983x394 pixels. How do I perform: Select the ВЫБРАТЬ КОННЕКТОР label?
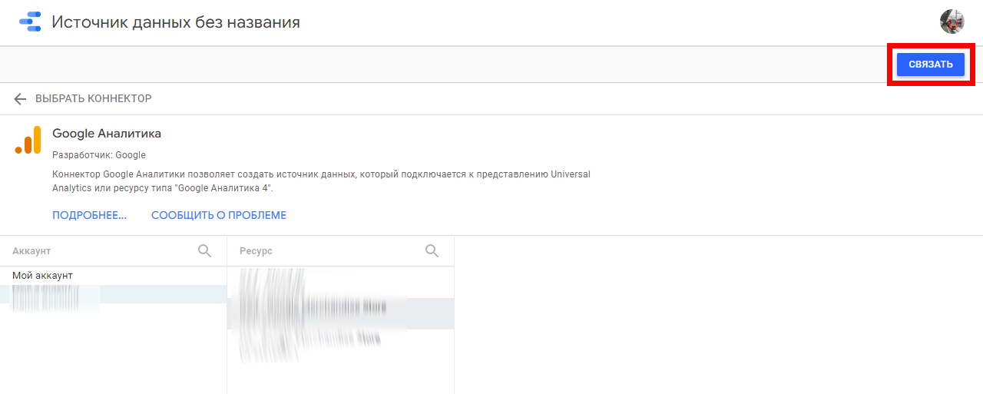94,99
